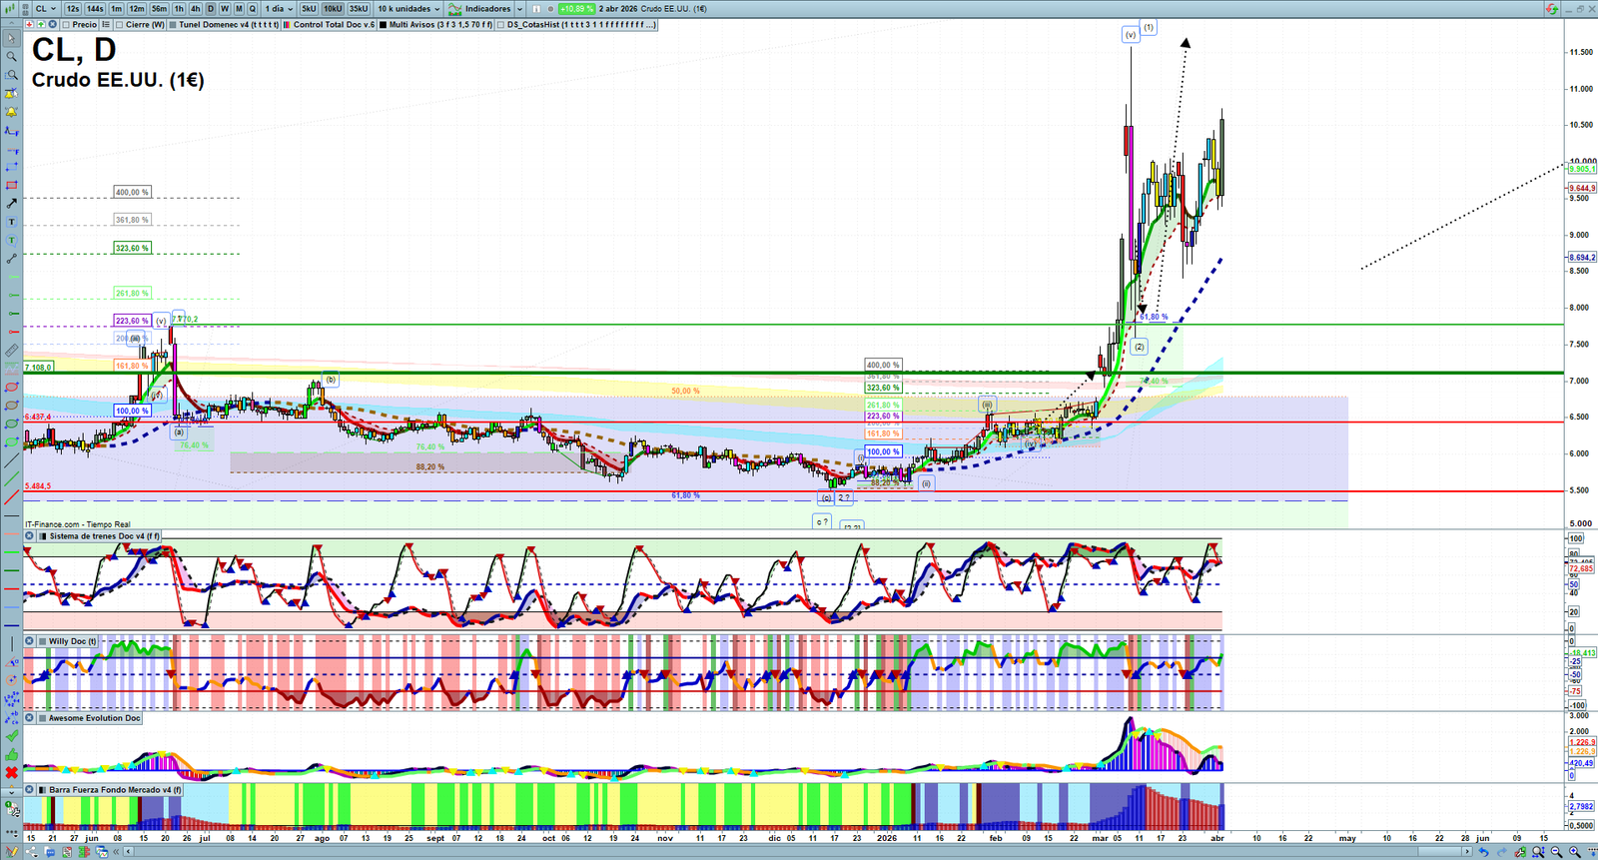This screenshot has height=860, width=1598.
Task: Click the 'IT-Finance.com - Tiempo Real' text
Action: click(78, 524)
